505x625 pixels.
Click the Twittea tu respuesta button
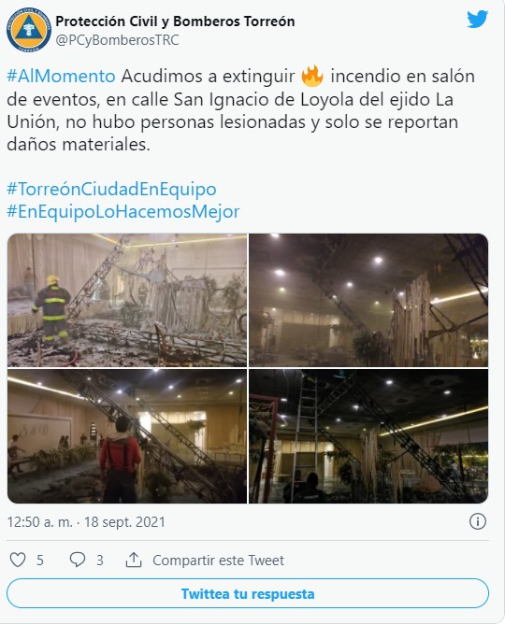pos(248,593)
